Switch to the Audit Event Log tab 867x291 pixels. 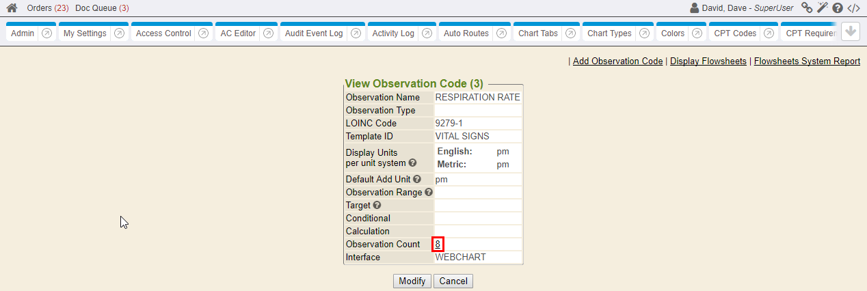(314, 33)
